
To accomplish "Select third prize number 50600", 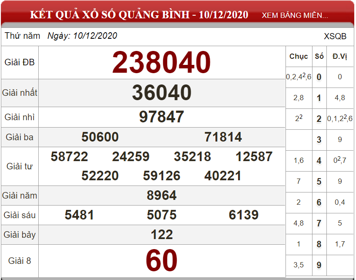I will point(100,137).
